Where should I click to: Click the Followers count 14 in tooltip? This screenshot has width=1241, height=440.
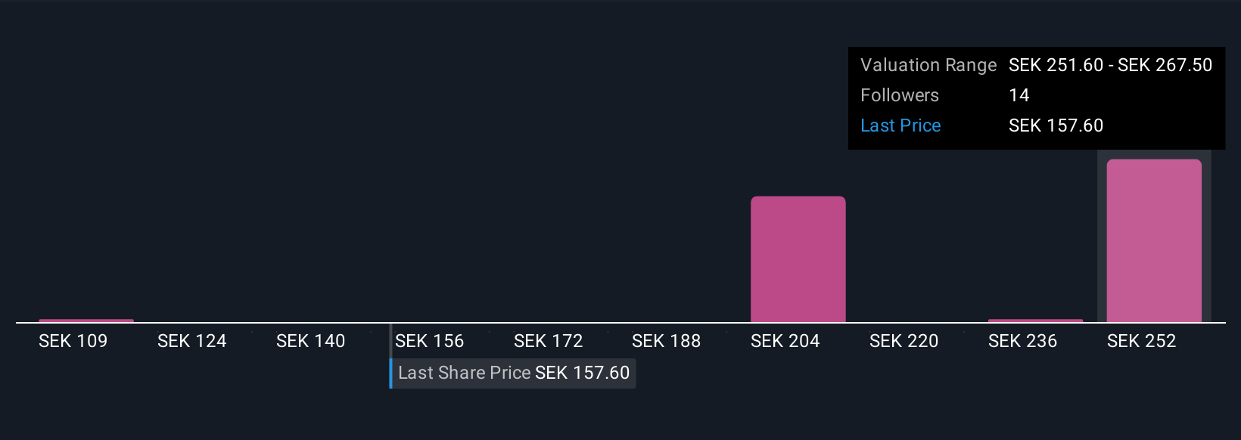click(x=1019, y=95)
